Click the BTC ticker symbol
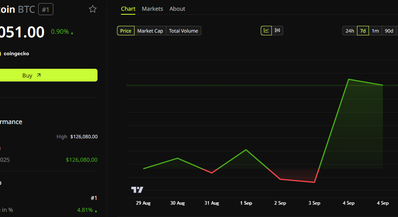 click(26, 10)
